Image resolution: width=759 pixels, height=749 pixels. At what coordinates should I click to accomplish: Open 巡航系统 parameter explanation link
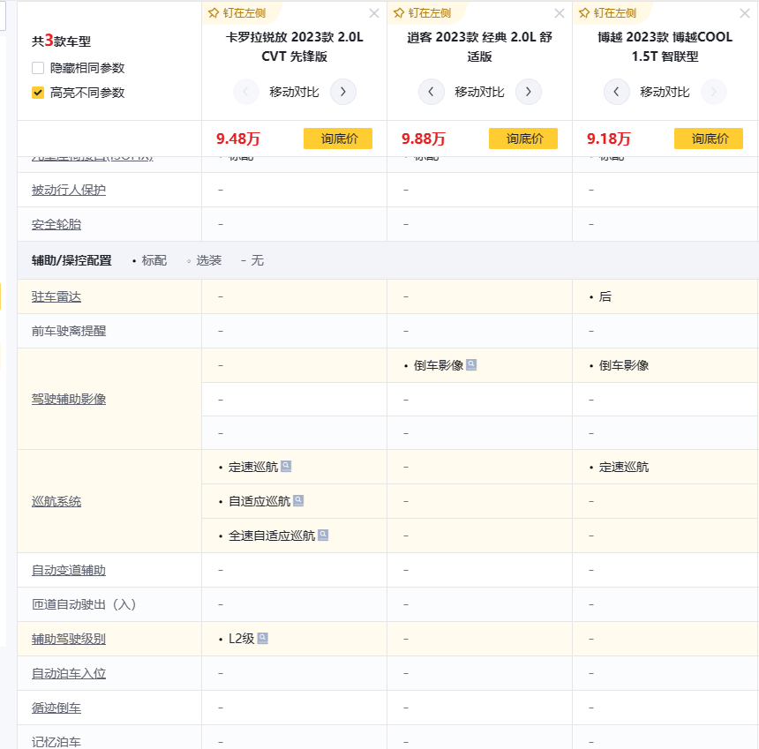(x=56, y=502)
